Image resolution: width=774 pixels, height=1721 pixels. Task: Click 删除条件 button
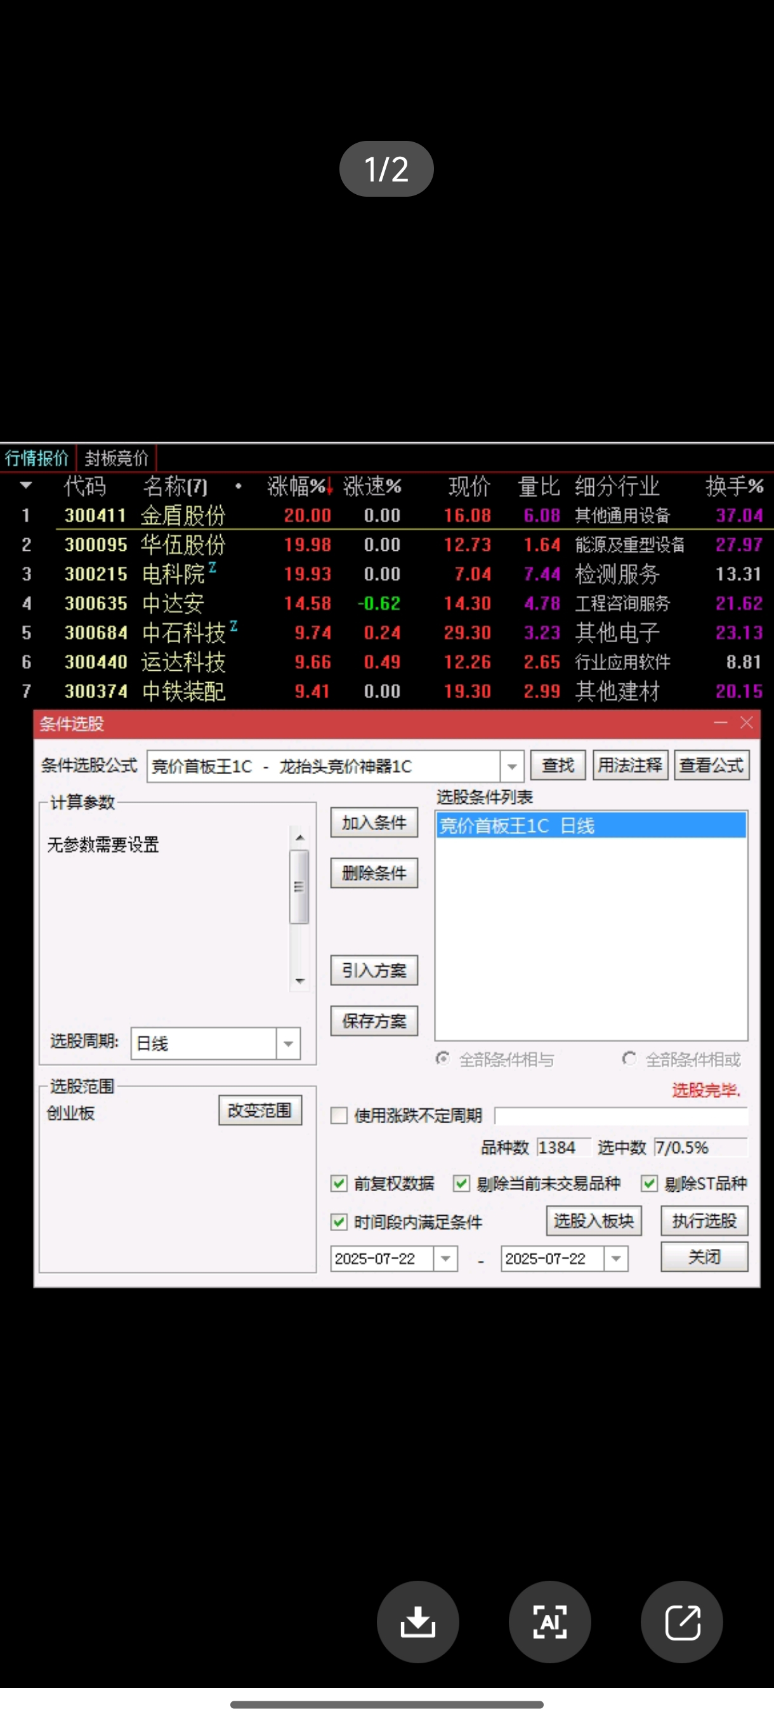pyautogui.click(x=374, y=873)
